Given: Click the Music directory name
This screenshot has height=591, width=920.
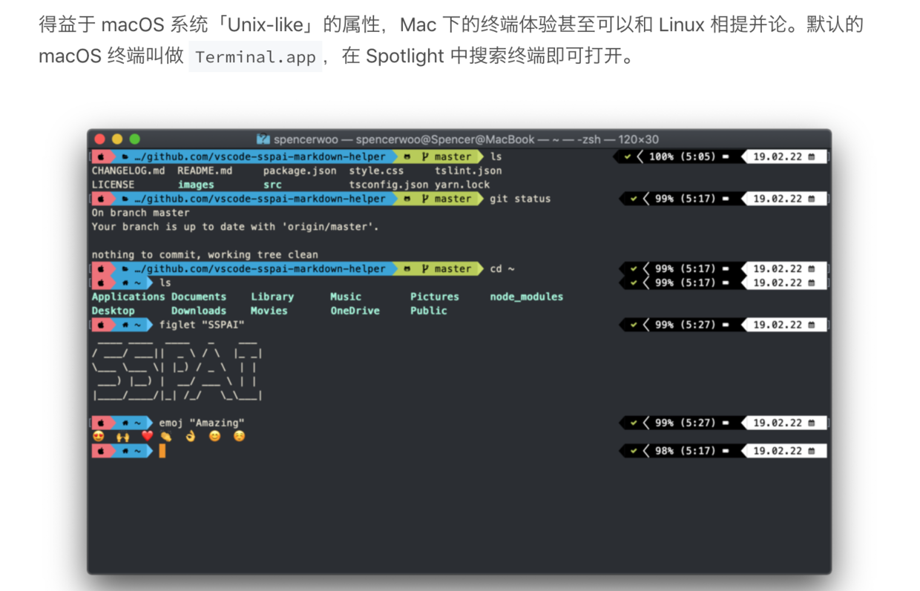Looking at the screenshot, I should 346,297.
